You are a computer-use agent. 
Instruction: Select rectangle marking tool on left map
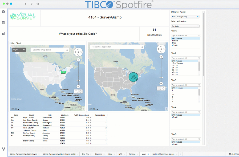coord(76,91)
